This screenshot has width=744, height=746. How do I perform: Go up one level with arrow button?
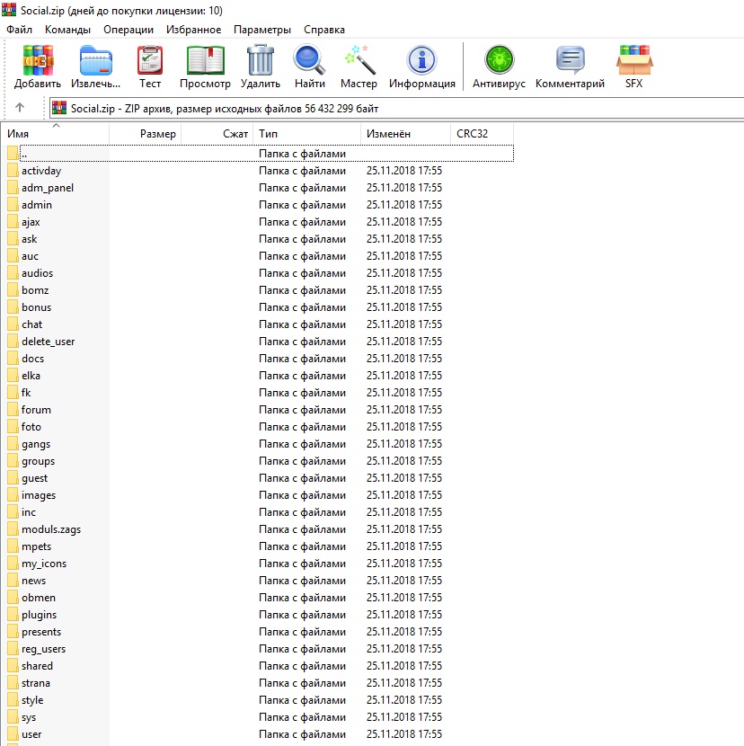[20, 108]
